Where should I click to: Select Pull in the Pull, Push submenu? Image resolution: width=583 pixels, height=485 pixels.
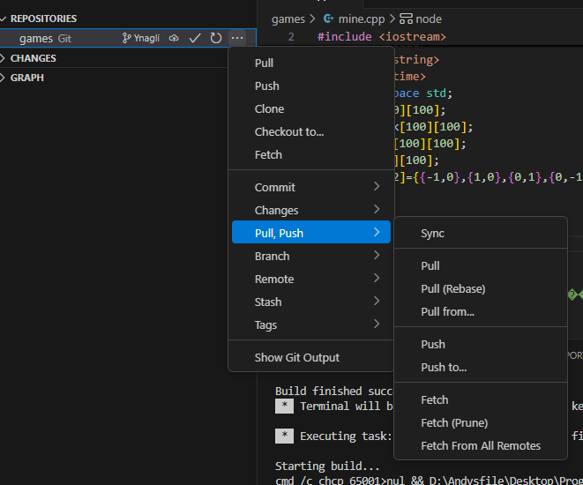481,266
